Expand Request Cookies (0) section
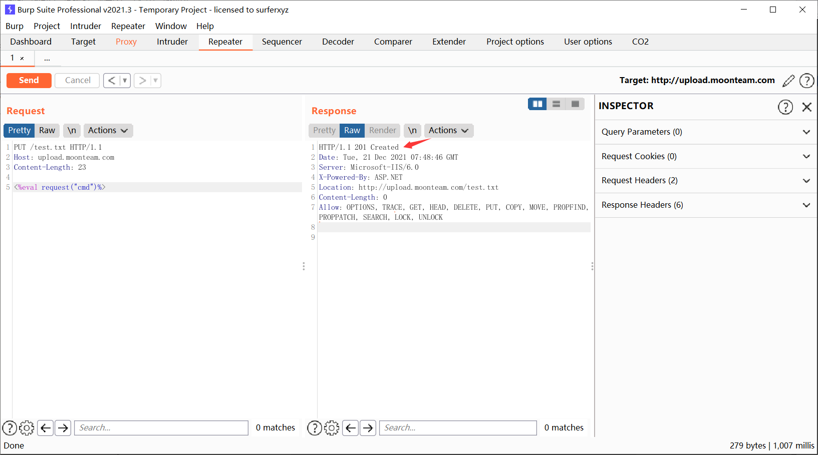This screenshot has width=818, height=455. (706, 157)
